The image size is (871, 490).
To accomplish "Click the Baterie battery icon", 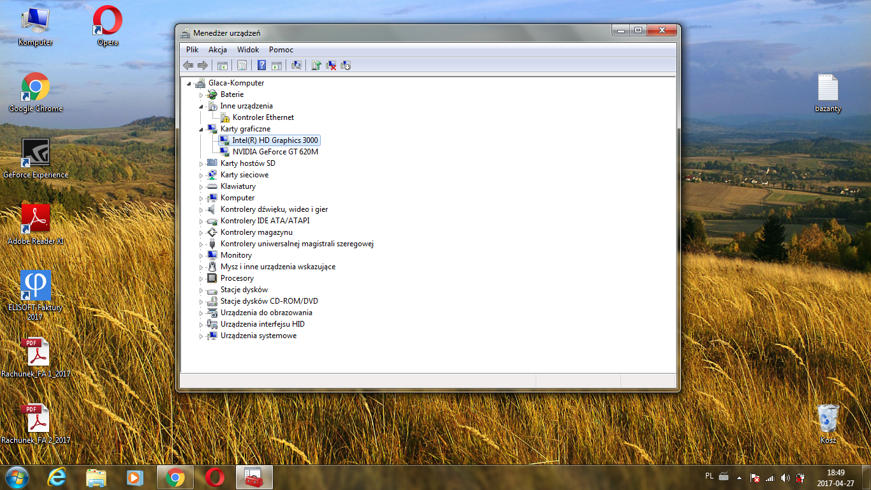I will pyautogui.click(x=212, y=94).
